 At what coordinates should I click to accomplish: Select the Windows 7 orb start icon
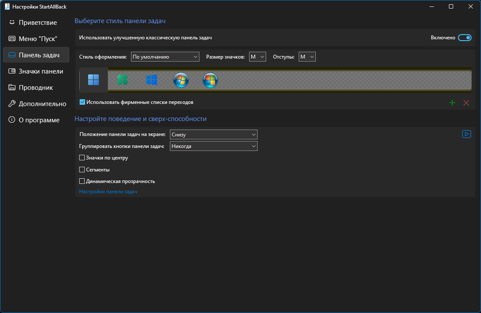[181, 80]
